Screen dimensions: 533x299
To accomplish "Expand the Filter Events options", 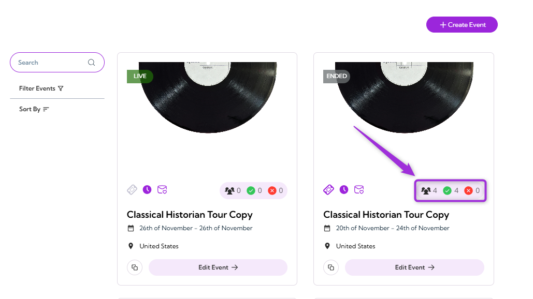I will (41, 88).
